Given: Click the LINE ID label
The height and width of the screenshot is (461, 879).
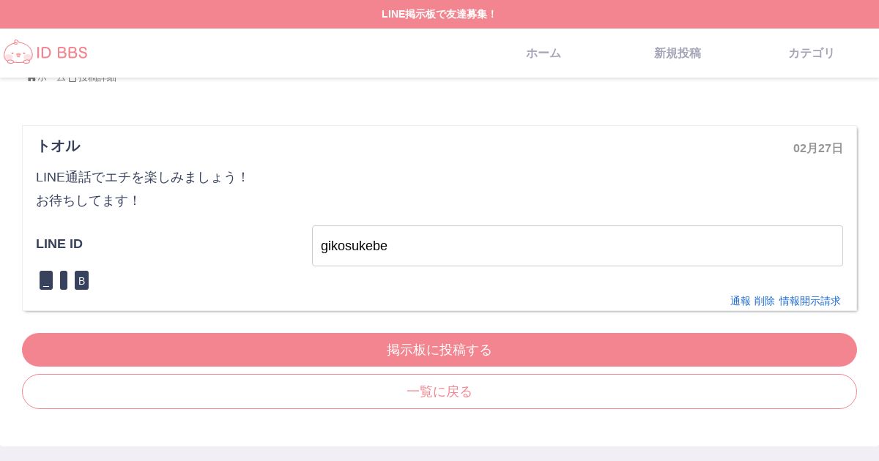Looking at the screenshot, I should click(x=59, y=244).
